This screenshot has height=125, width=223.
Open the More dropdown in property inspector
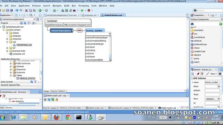pos(214,74)
